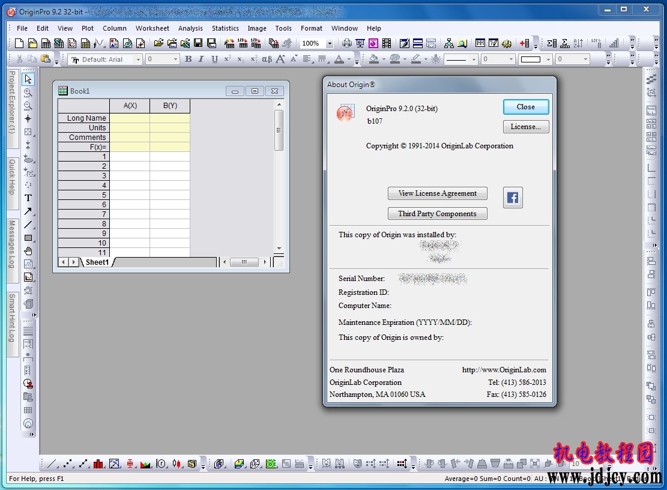Viewport: 667px width, 490px height.
Task: Click the Slide Show presentation icon
Action: click(x=360, y=43)
